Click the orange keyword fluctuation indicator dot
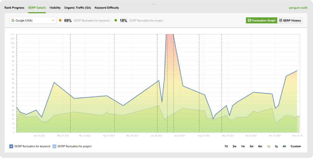 60,20
